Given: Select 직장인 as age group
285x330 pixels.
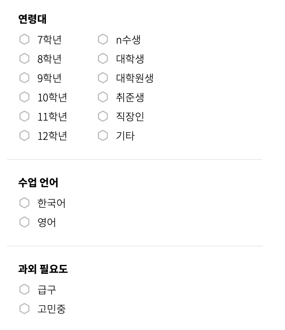Looking at the screenshot, I should pyautogui.click(x=103, y=117).
